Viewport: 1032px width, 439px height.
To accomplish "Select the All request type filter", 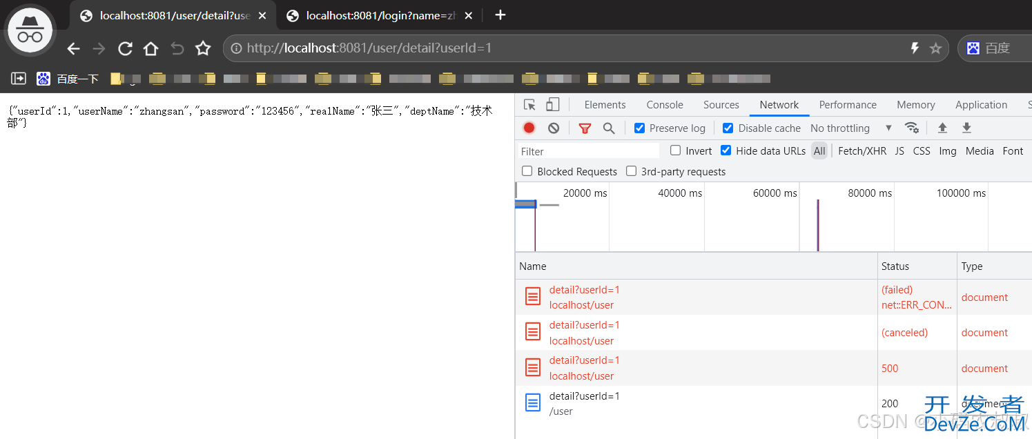I will point(819,150).
